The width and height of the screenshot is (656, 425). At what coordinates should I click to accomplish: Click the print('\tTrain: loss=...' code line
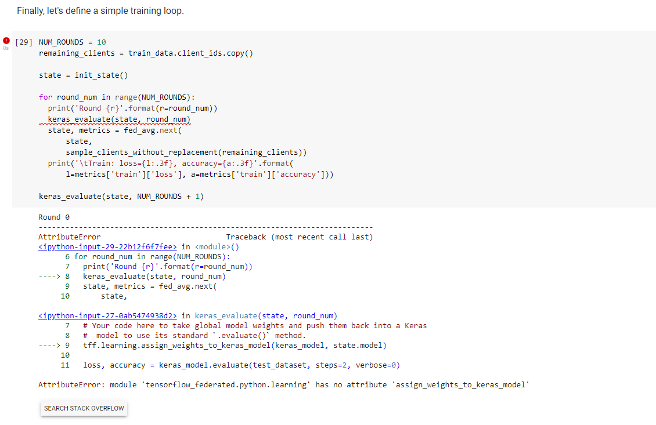pos(171,164)
